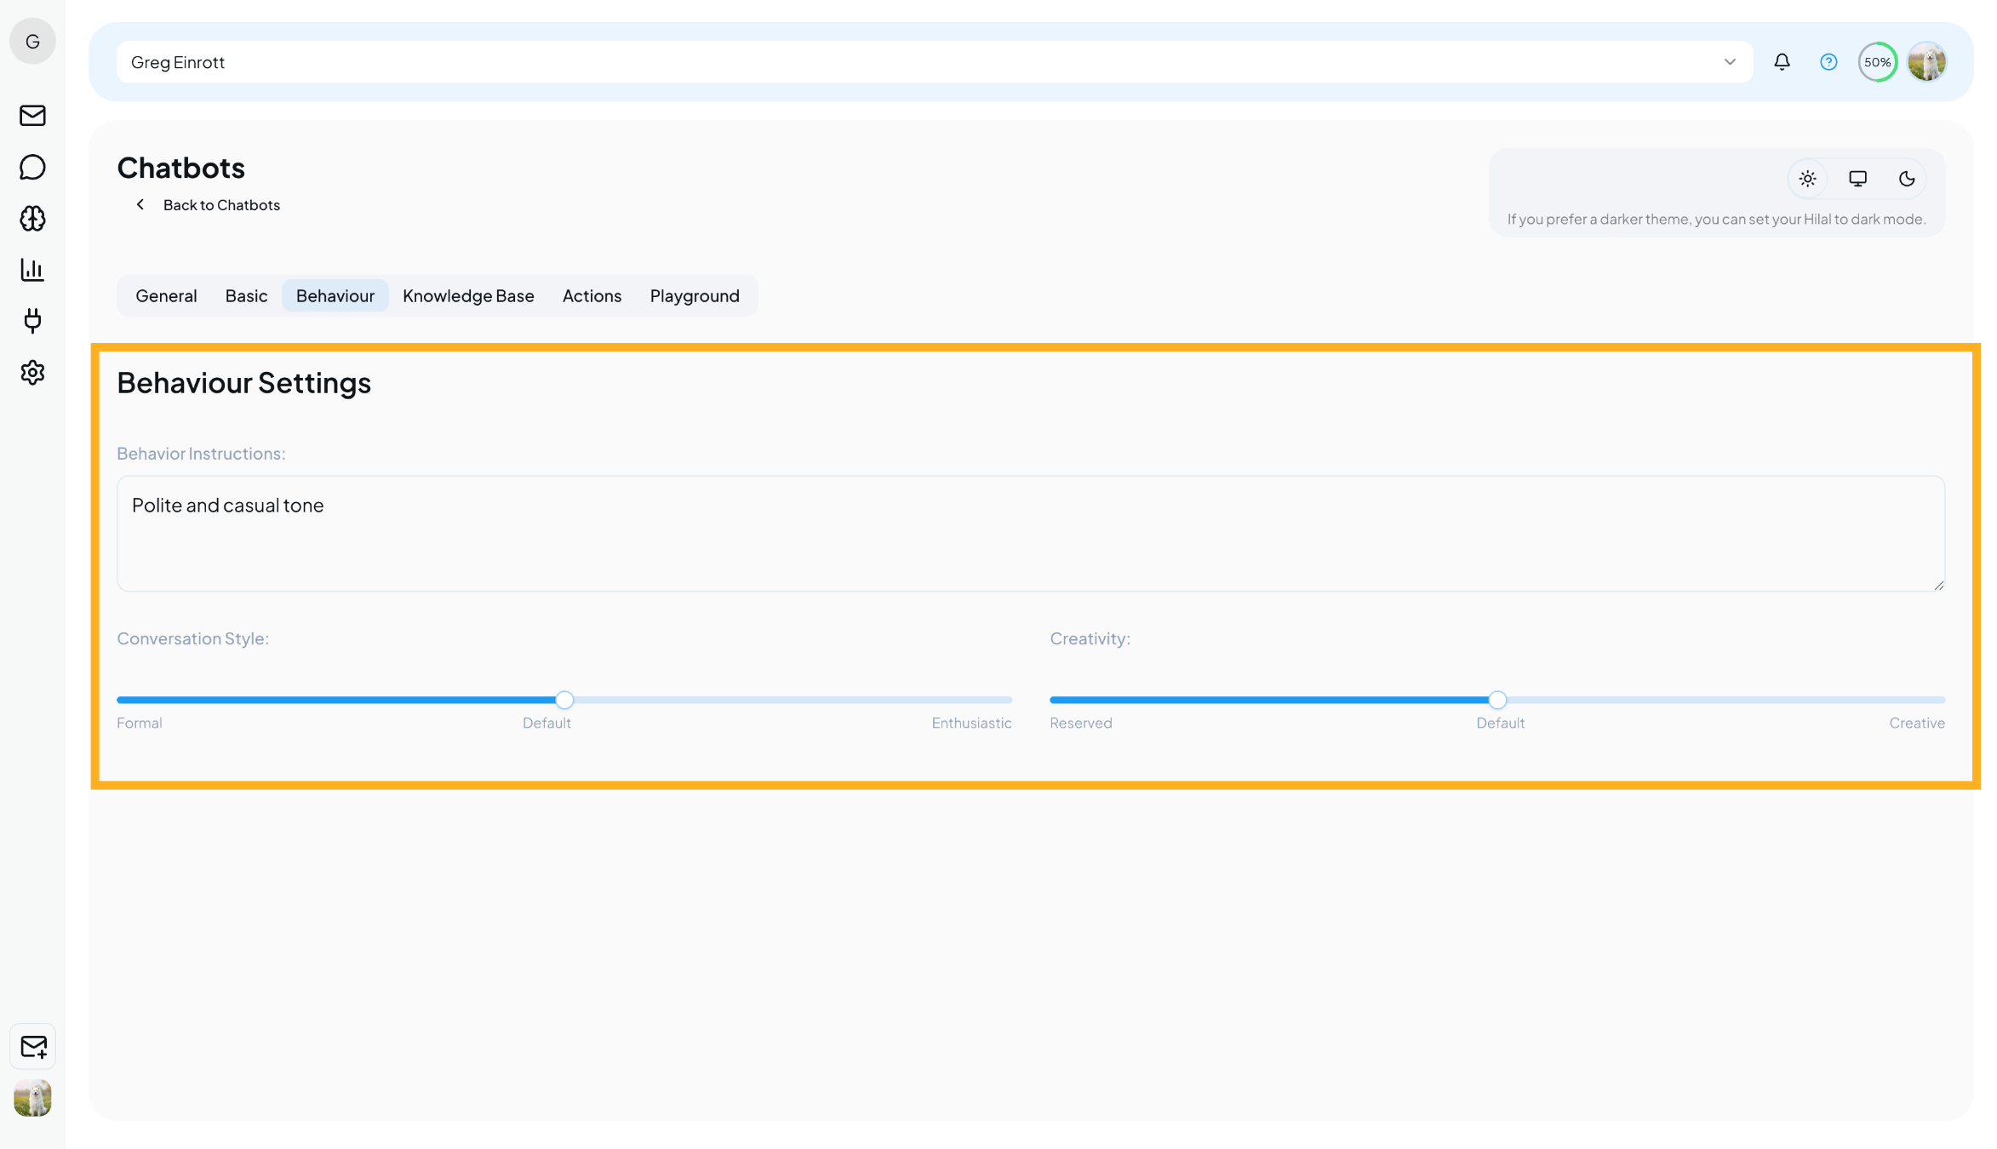The width and height of the screenshot is (1997, 1149).
Task: Open help using the question mark icon
Action: [1828, 61]
